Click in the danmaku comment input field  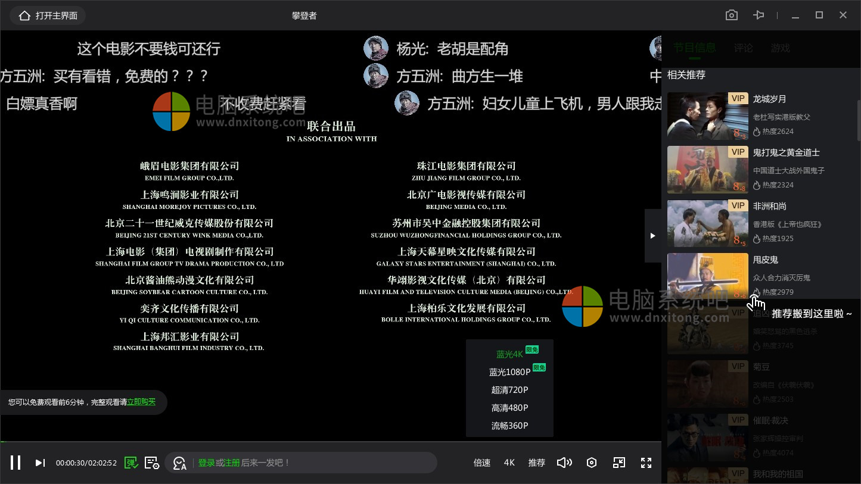click(301, 463)
